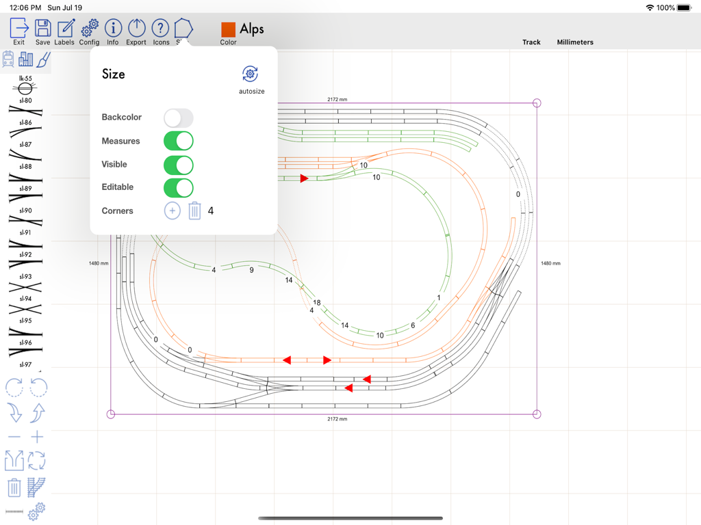This screenshot has width=701, height=525.
Task: Select the Labels tool in the toolbar
Action: tap(64, 31)
